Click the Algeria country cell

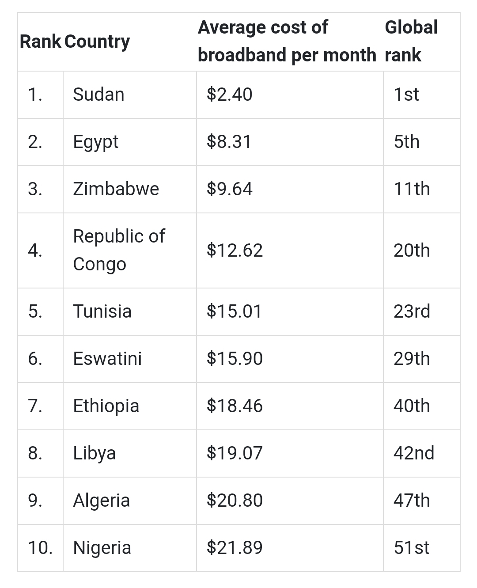coord(129,501)
